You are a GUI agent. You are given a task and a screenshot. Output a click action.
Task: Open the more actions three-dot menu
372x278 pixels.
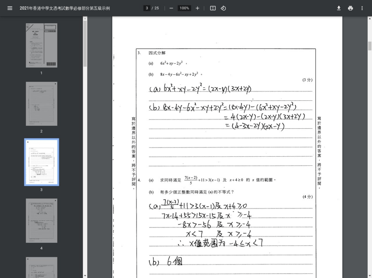(362, 8)
